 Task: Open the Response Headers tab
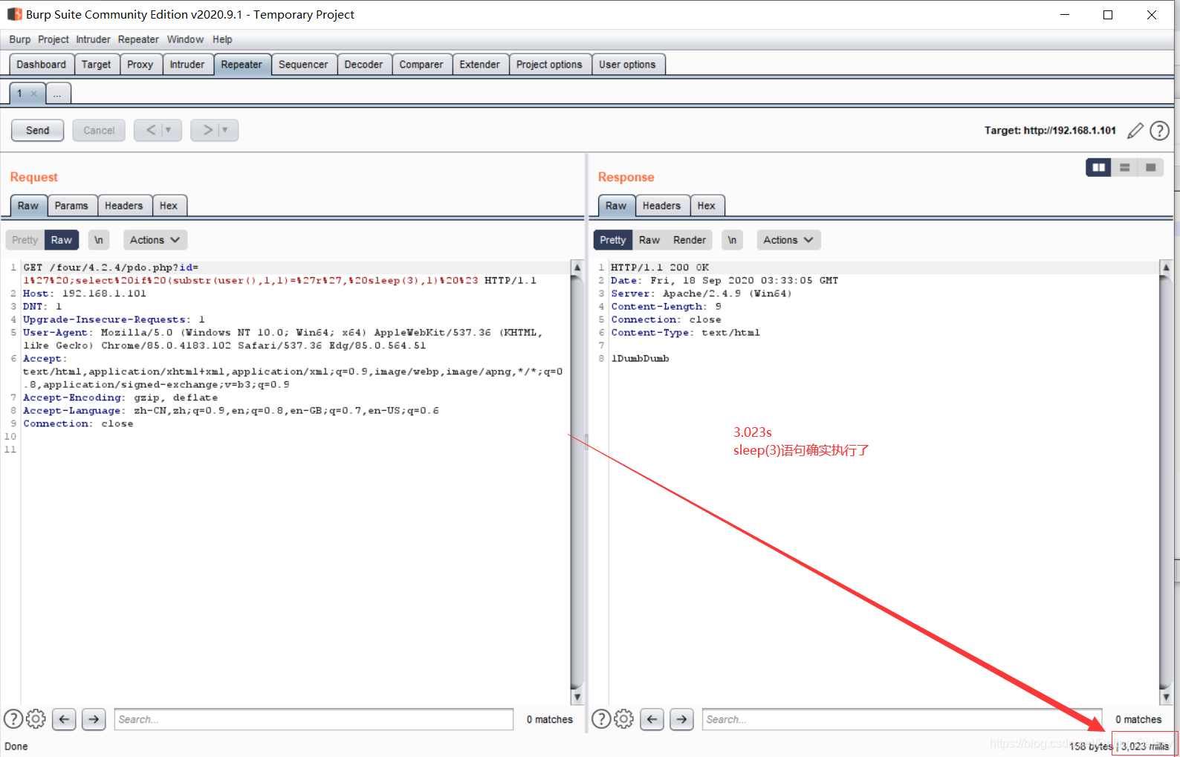[x=661, y=206]
